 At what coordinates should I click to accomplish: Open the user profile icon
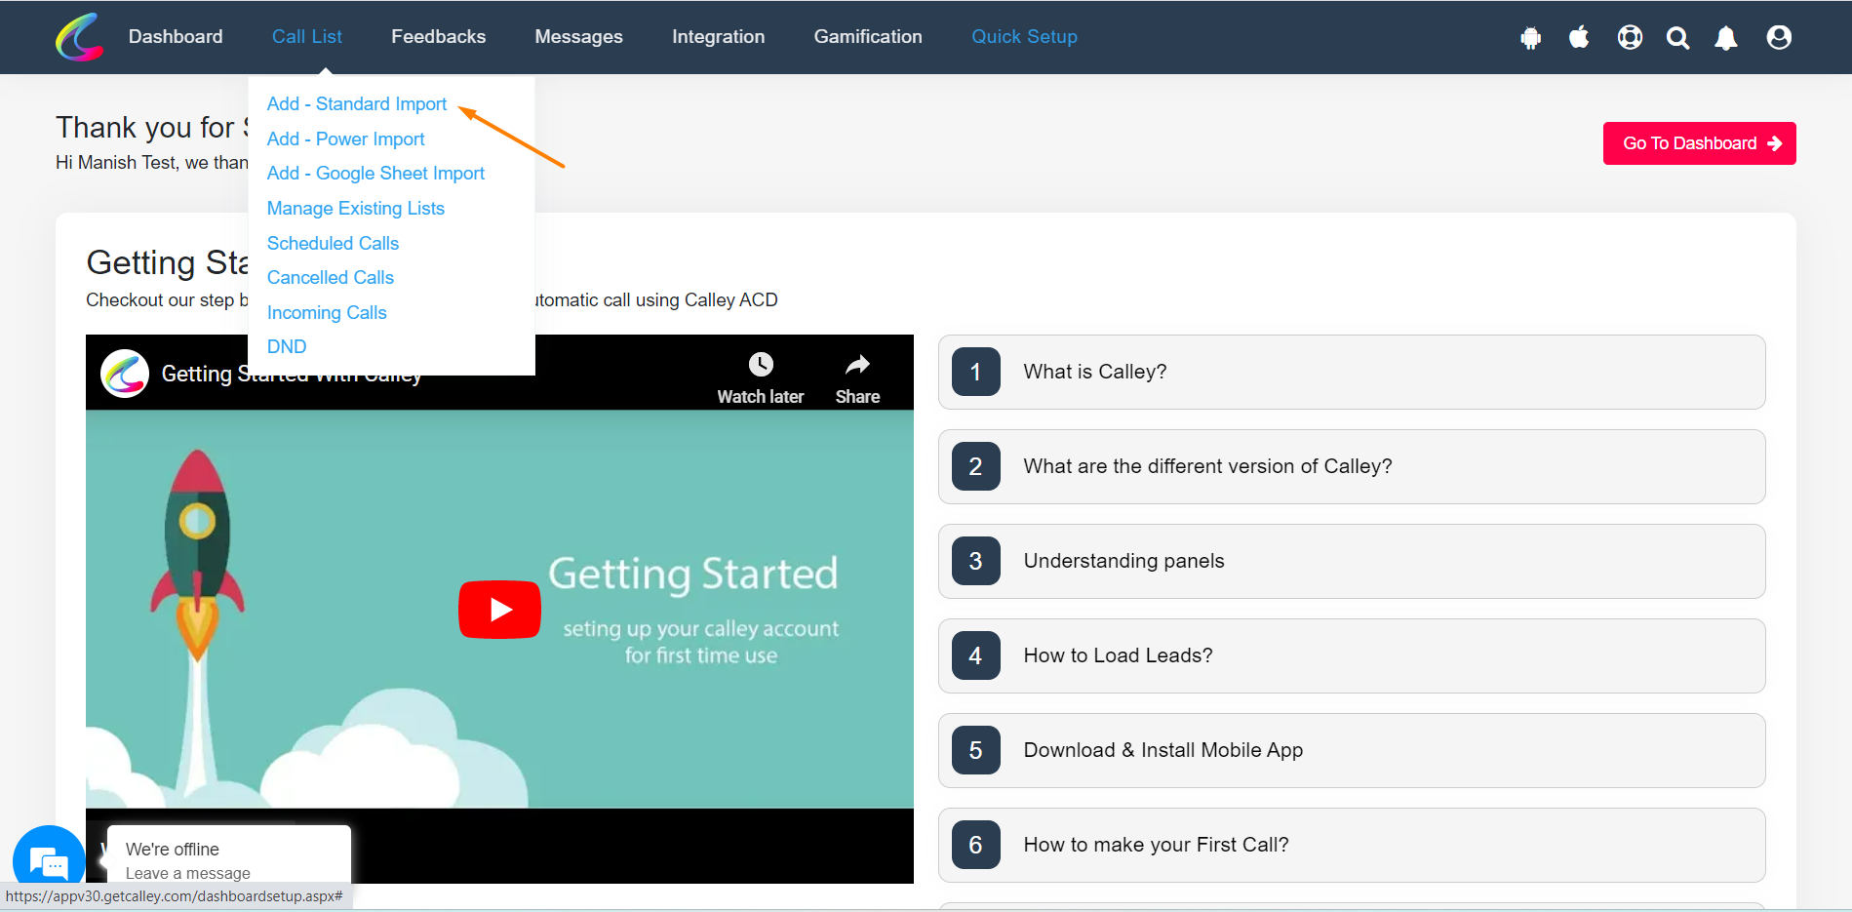[x=1779, y=37]
